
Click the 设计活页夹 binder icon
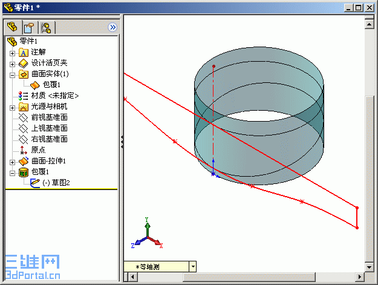pyautogui.click(x=24, y=63)
